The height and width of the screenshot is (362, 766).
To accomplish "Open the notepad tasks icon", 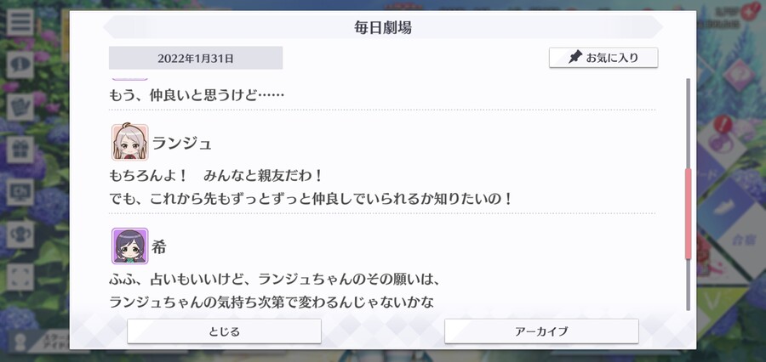I will 20,107.
